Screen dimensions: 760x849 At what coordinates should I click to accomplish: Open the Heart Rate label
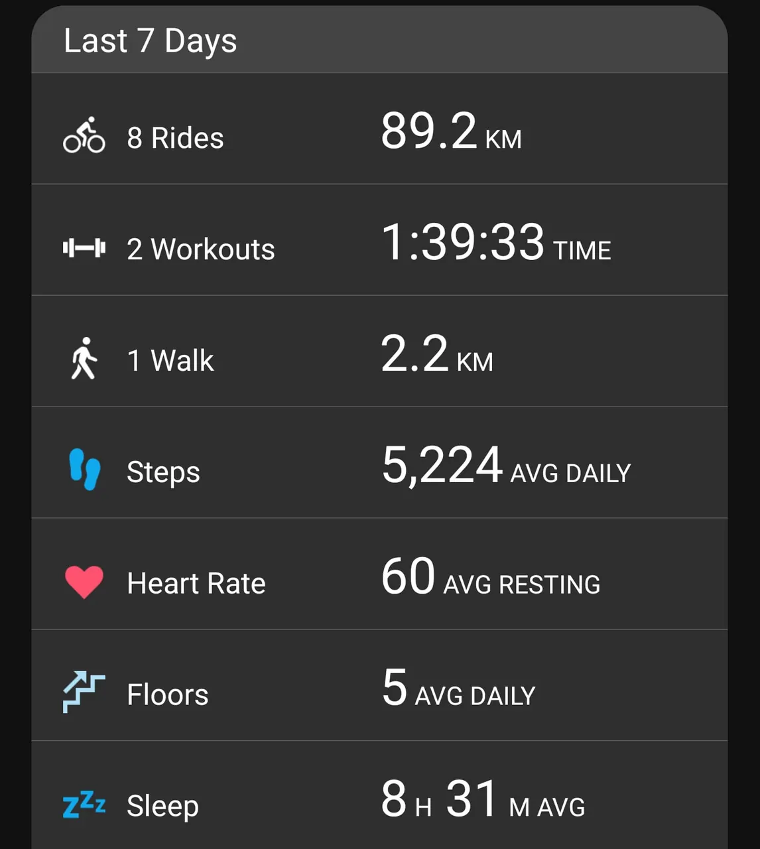[x=196, y=584]
